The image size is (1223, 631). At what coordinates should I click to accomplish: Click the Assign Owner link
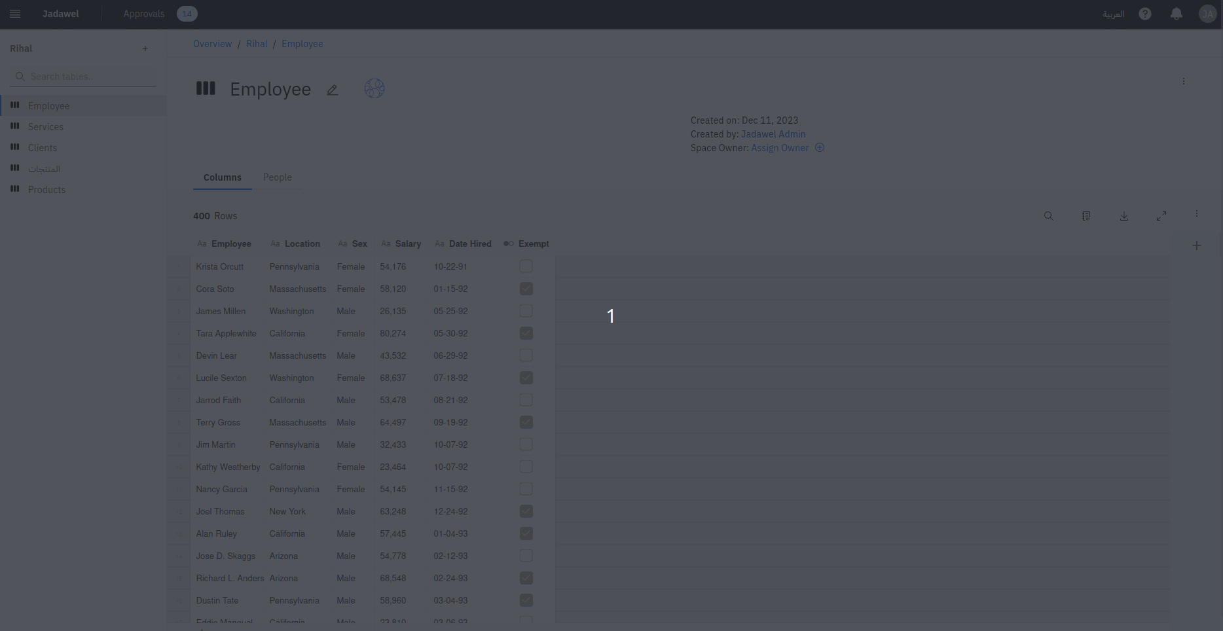779,148
